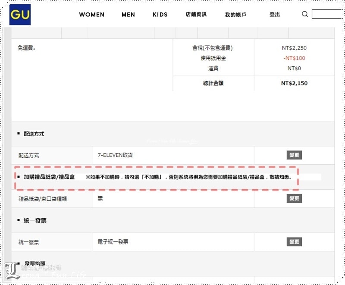Click the GU logo

[x=20, y=15]
